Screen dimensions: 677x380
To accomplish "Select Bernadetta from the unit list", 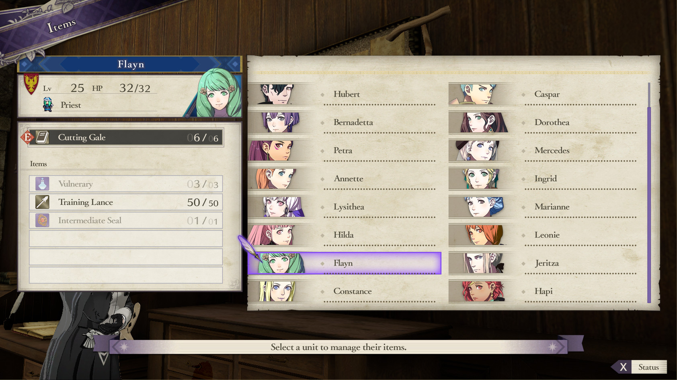I will coord(354,122).
